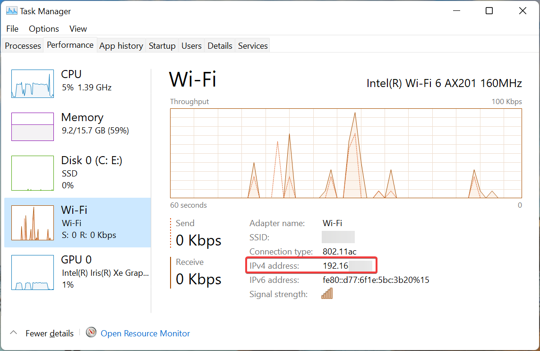Switch to the Startup tab
The image size is (540, 351).
coord(162,46)
